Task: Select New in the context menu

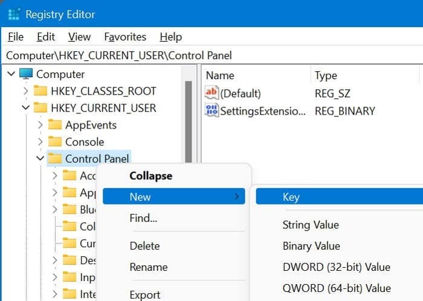Action: (x=174, y=197)
